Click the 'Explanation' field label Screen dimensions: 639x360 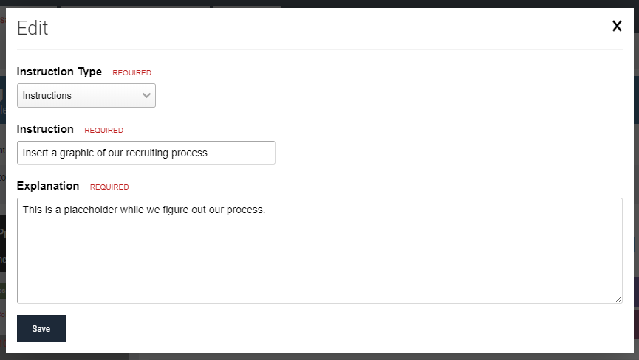click(48, 186)
